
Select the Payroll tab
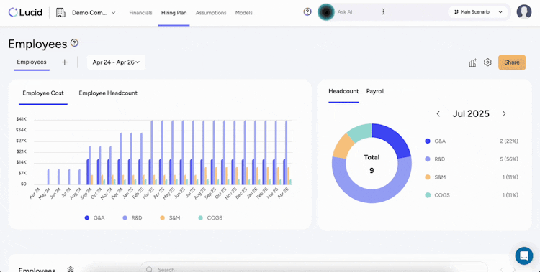click(x=375, y=91)
